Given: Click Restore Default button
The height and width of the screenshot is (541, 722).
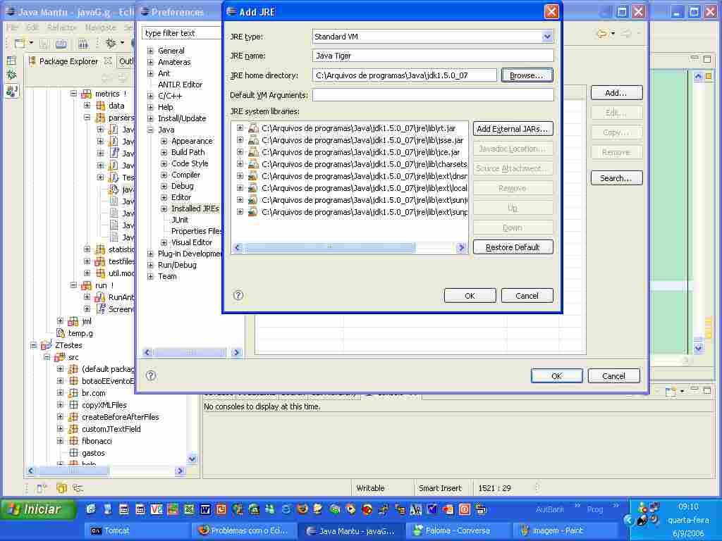Looking at the screenshot, I should [x=513, y=247].
